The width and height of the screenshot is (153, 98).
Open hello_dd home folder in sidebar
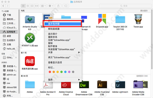[x=9, y=49]
